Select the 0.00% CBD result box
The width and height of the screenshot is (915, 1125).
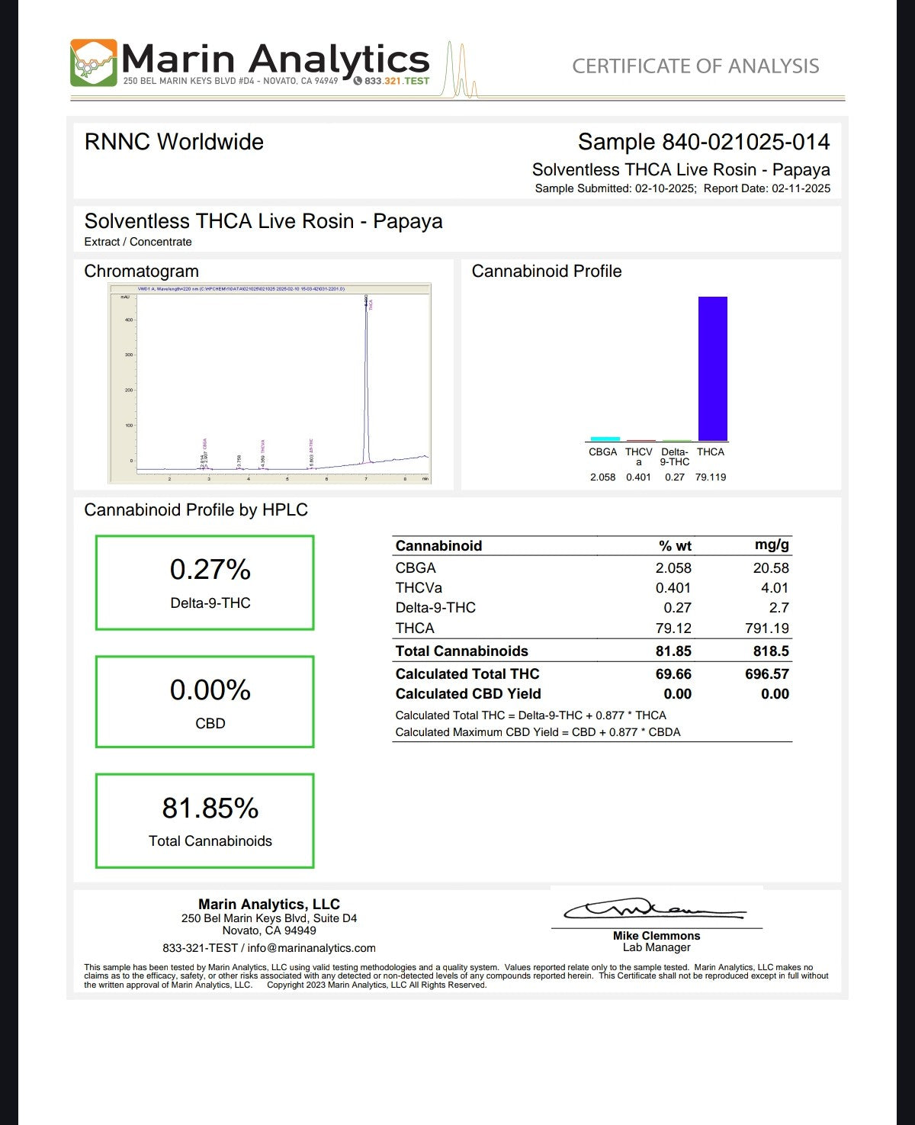pyautogui.click(x=204, y=702)
